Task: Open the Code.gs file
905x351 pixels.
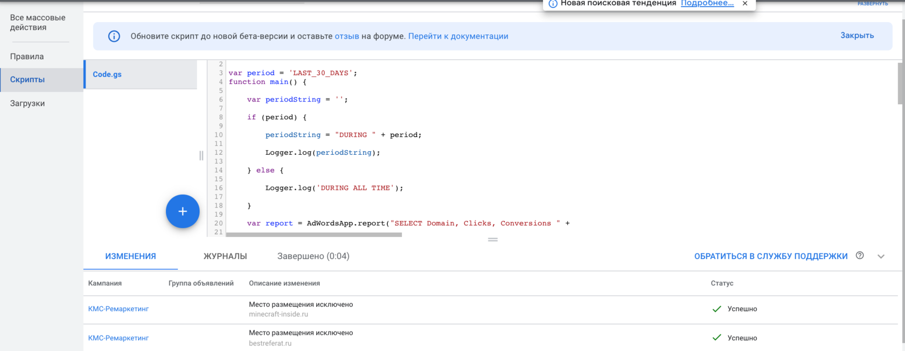Action: [x=107, y=74]
